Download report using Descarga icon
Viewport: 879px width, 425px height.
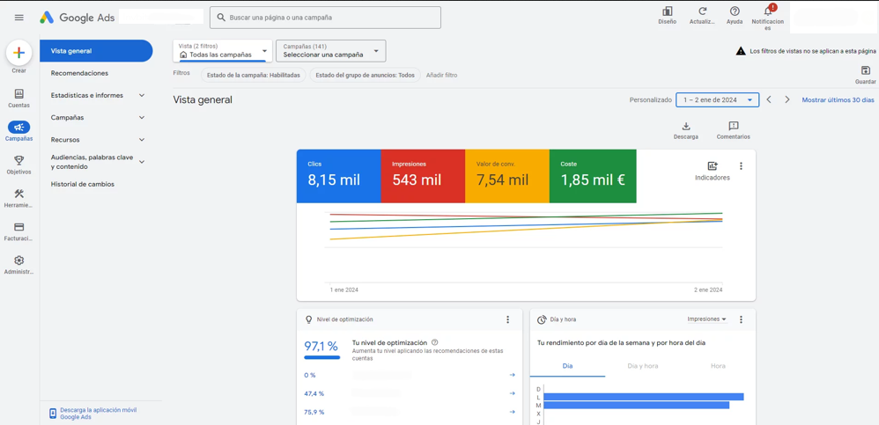coord(685,127)
